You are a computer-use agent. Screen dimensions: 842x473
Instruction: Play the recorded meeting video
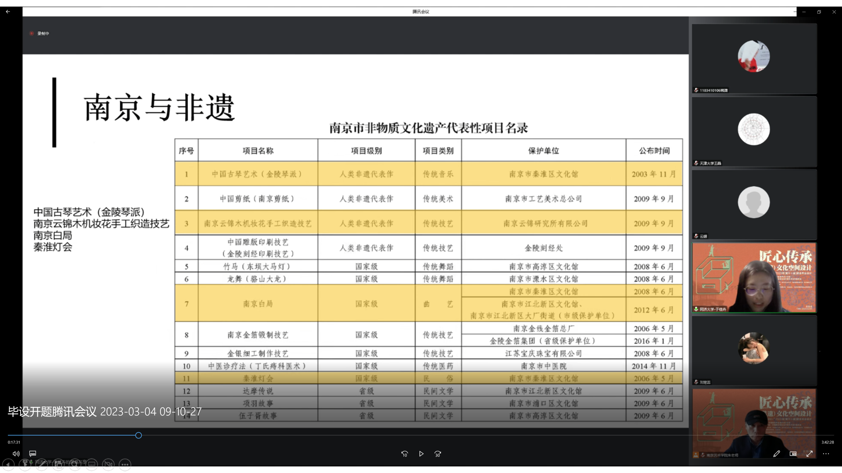click(421, 454)
